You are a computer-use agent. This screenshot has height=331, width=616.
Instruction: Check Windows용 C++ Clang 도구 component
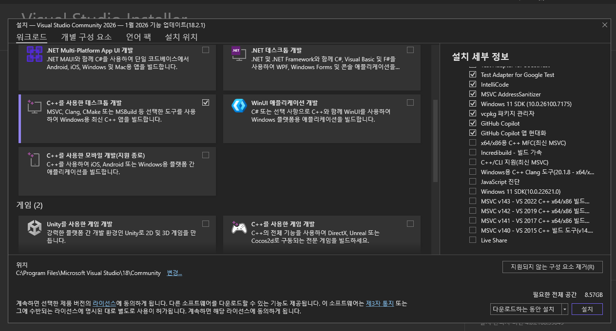coord(473,172)
